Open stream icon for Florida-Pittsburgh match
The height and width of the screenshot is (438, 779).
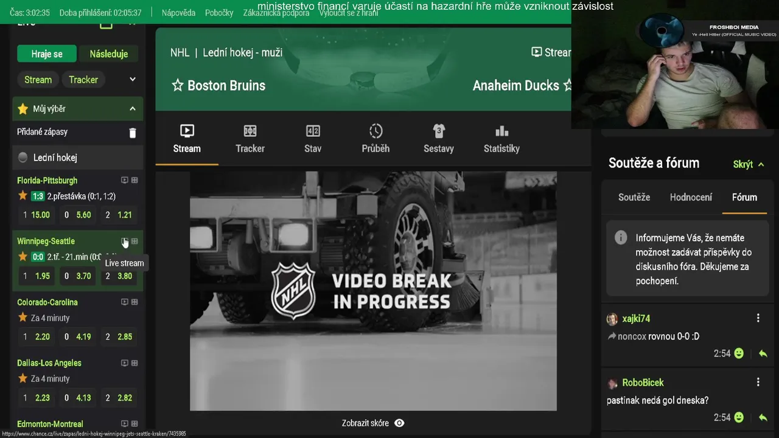(x=124, y=181)
